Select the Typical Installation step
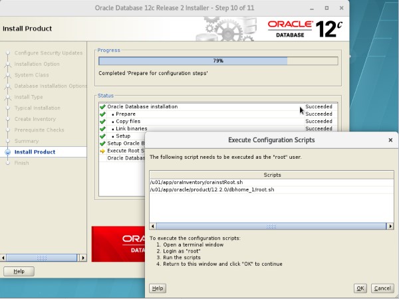399x299 pixels. point(37,108)
